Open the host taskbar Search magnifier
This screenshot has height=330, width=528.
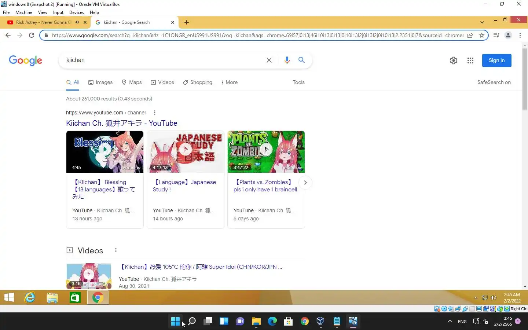pyautogui.click(x=192, y=322)
